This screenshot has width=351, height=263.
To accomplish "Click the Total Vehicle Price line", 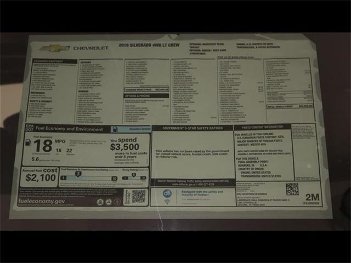I will pos(288,106).
